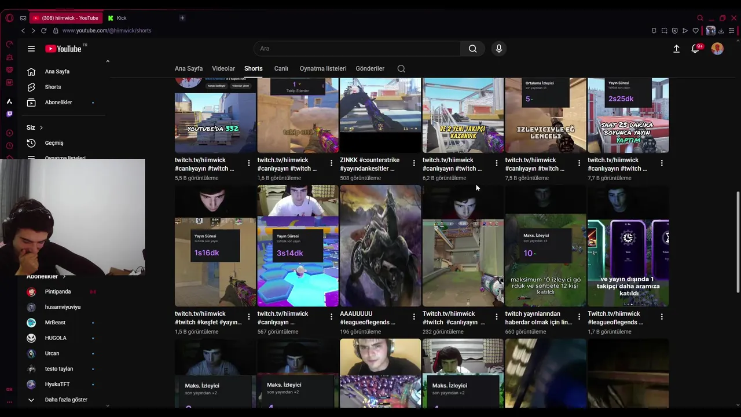
Task: Open three-dot menu for 6,2 B görüntüleme short
Action: point(497,163)
